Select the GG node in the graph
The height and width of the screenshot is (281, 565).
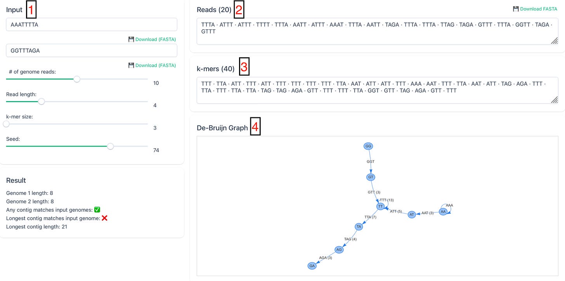(368, 146)
